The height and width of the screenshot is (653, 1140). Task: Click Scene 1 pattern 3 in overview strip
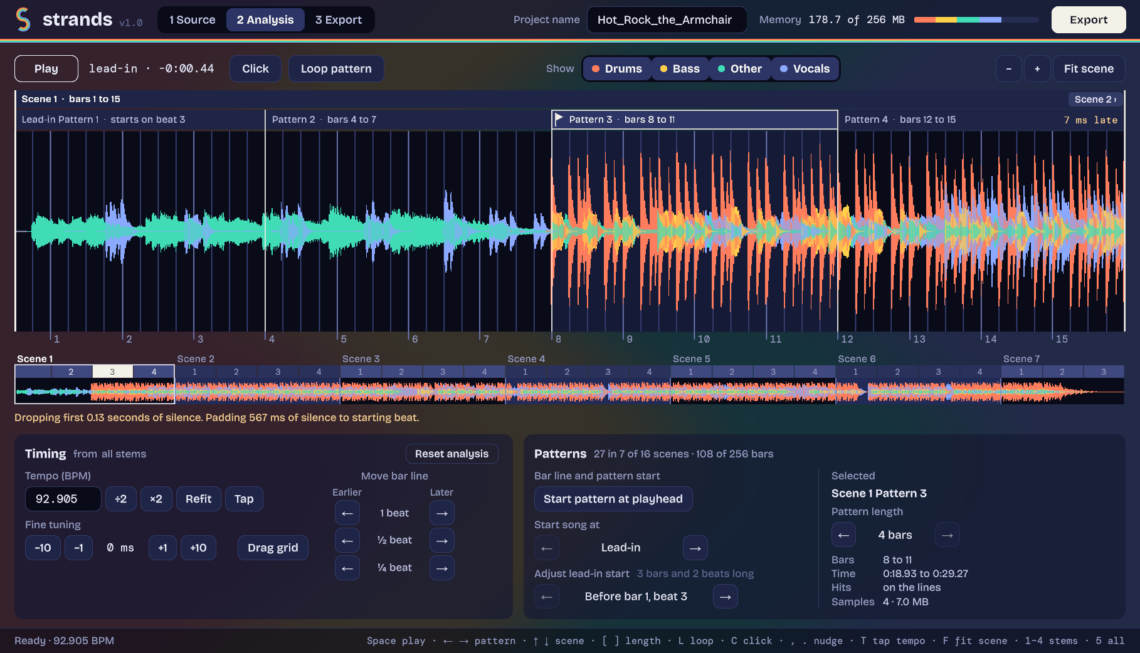113,372
